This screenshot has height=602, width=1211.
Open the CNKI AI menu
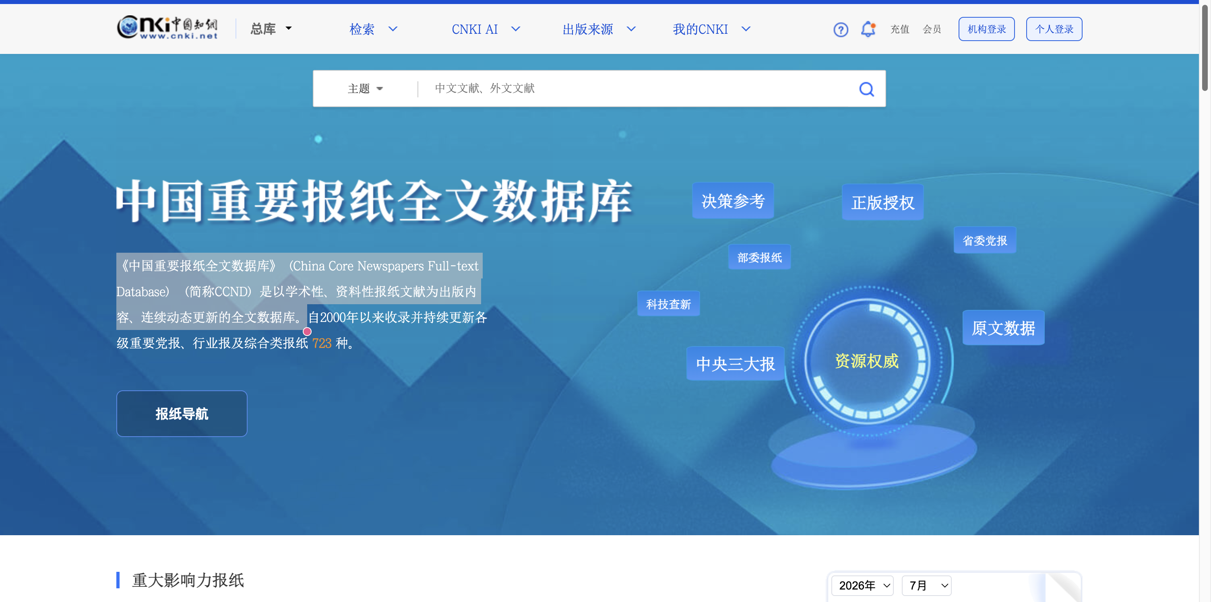pos(474,29)
